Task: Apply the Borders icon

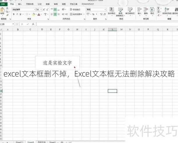Action: pyautogui.click(x=27, y=14)
